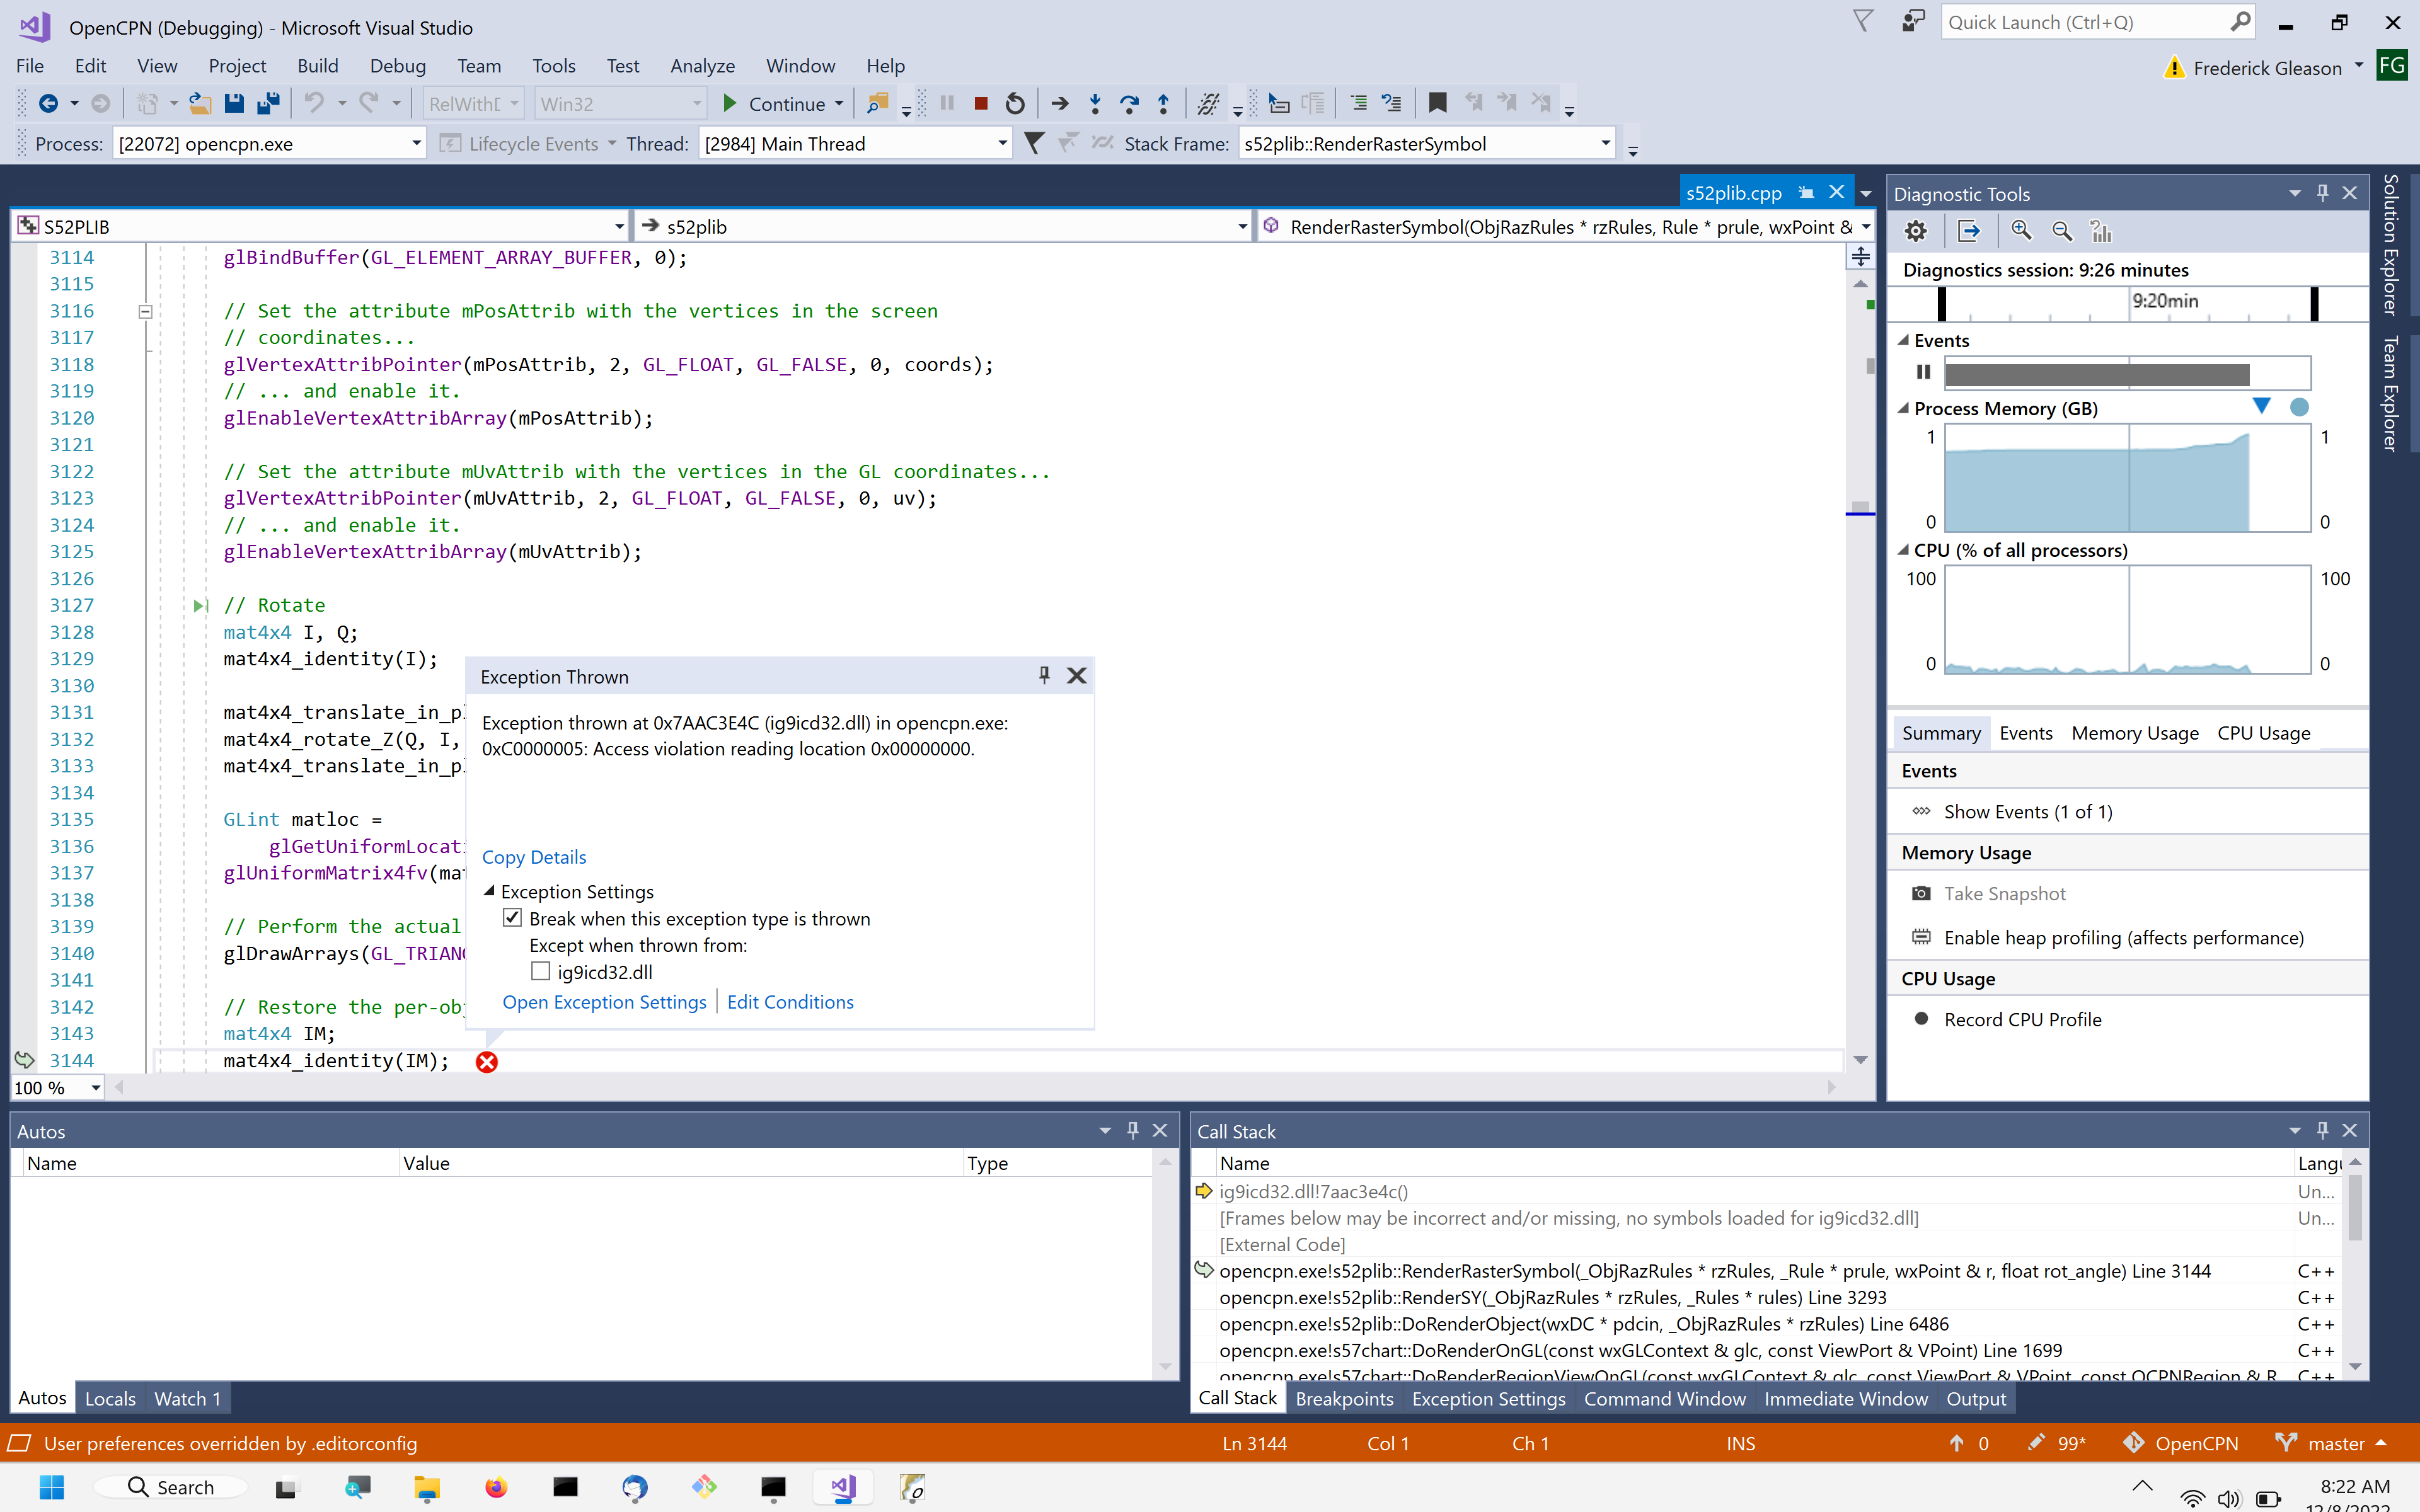Click the red exception error icon at line 3144
Viewport: 2420px width, 1512px height.
point(487,1062)
